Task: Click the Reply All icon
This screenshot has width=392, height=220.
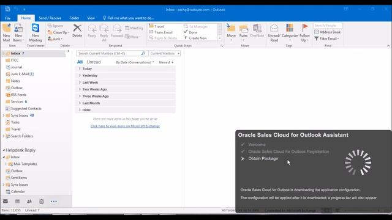Action: (x=104, y=32)
